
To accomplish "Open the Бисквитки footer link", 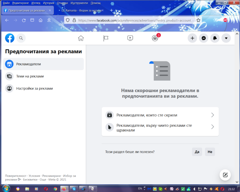I will tap(30, 180).
